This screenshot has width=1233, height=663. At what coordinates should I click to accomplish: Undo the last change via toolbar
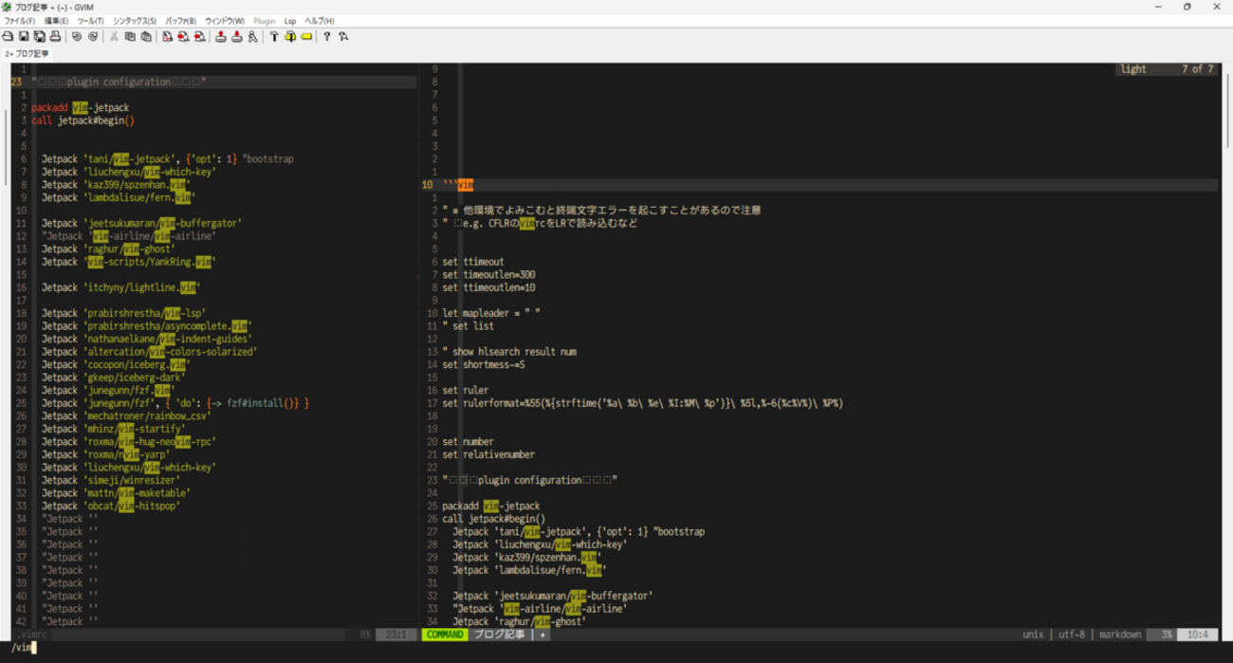tap(77, 37)
